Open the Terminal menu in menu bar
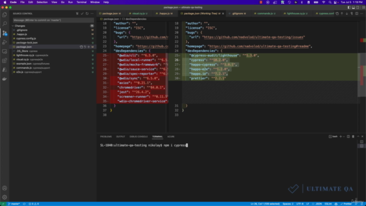The image size is (366, 206). (x=81, y=2)
